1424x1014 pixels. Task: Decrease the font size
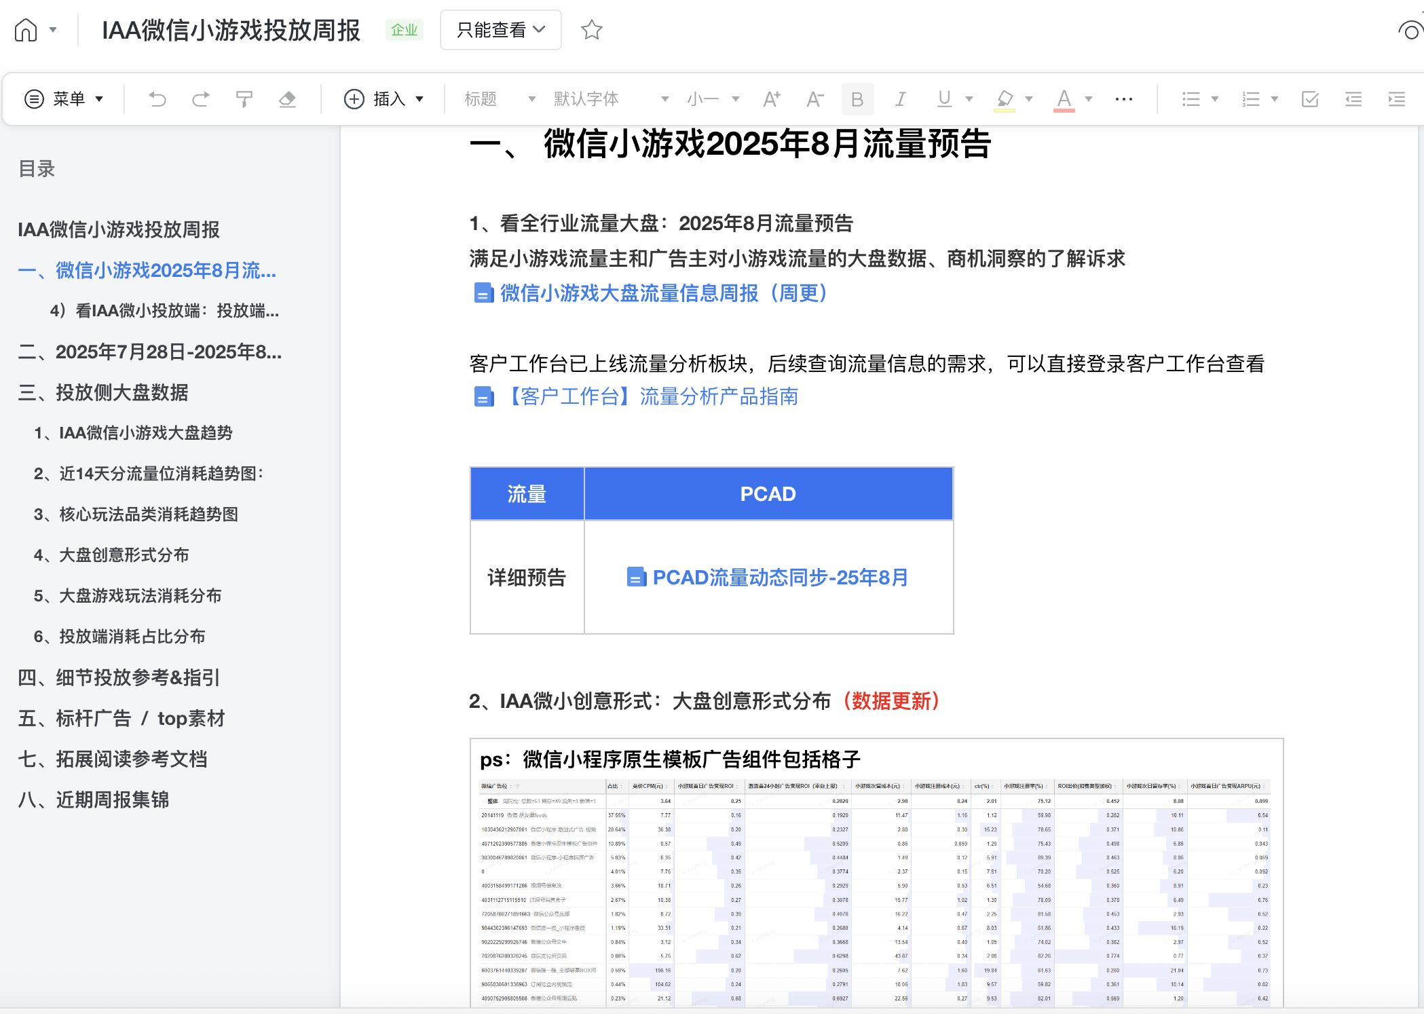815,99
